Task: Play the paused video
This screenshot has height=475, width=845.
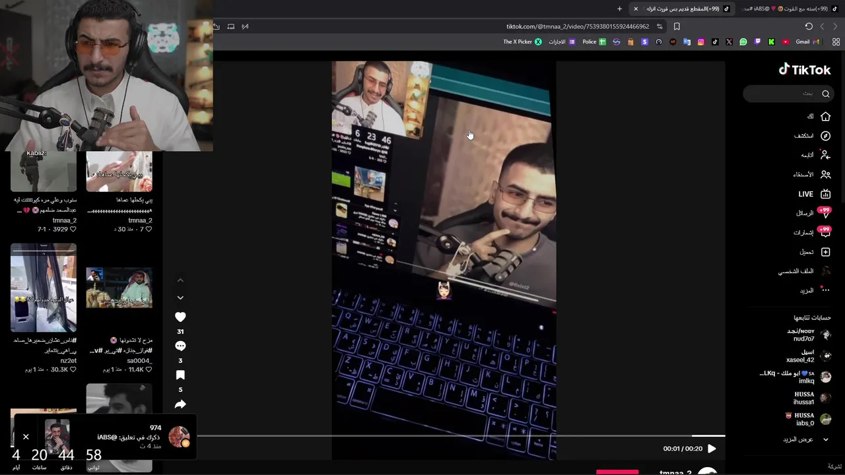Action: [x=712, y=449]
